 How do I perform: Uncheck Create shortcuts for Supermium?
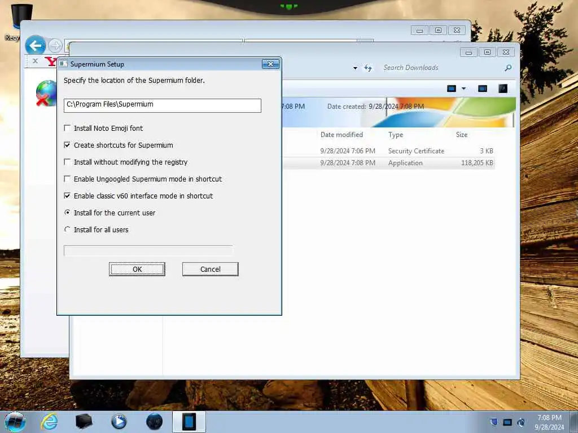(67, 145)
